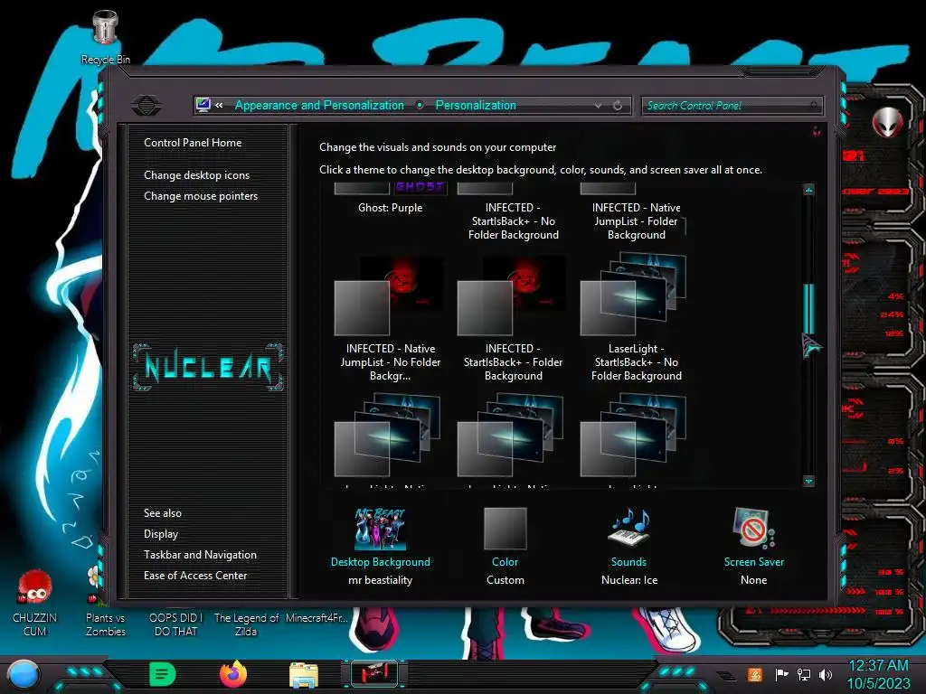The width and height of the screenshot is (926, 694).
Task: Click the back navigation orb in window
Action: (146, 106)
